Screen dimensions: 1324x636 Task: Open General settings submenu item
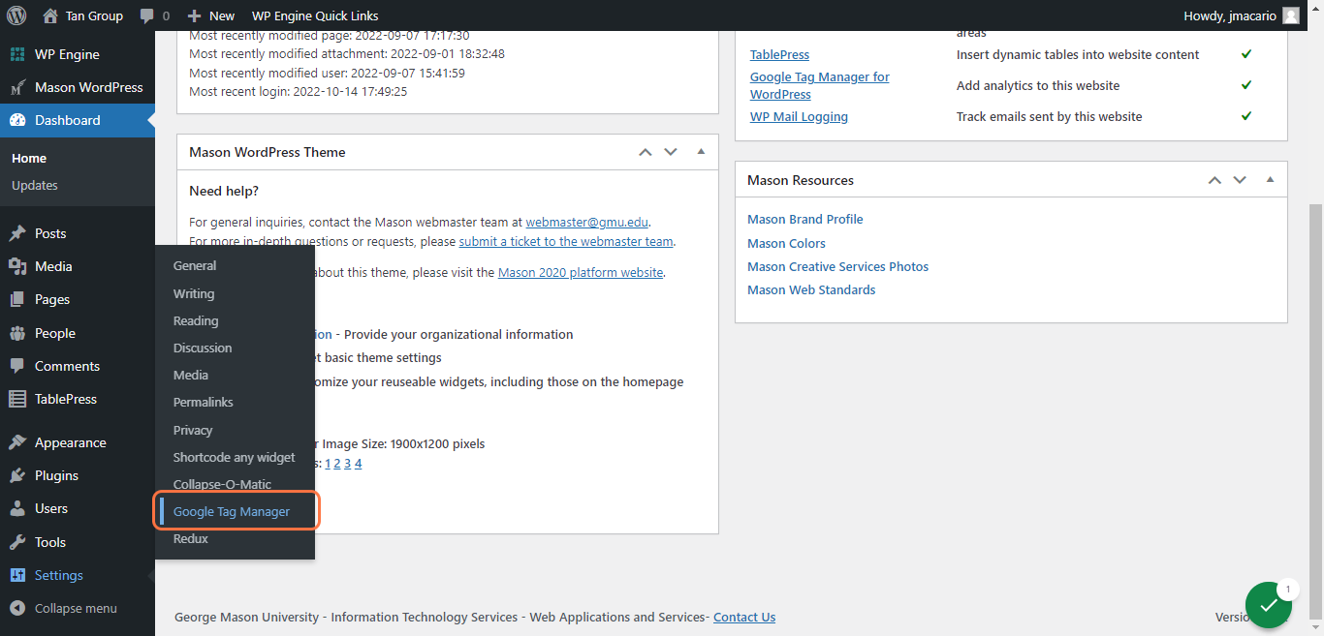pyautogui.click(x=195, y=265)
